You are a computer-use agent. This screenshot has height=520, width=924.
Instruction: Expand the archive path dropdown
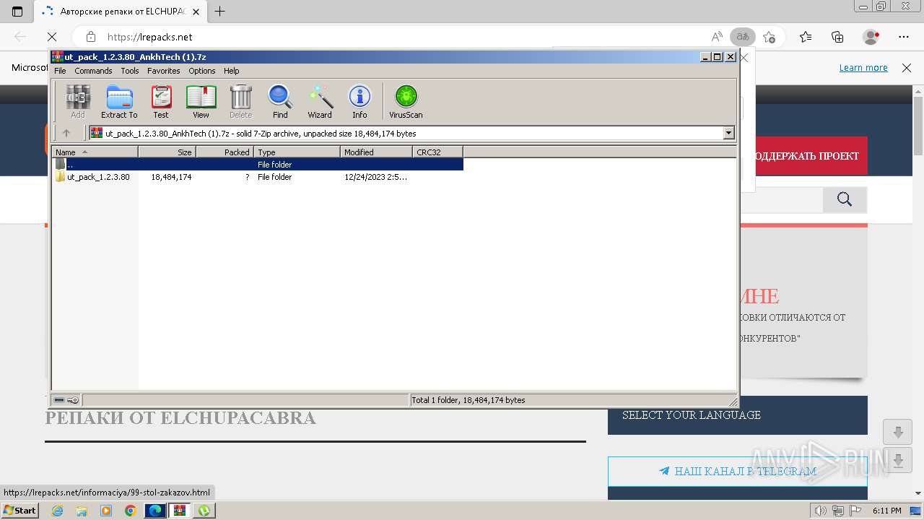728,133
